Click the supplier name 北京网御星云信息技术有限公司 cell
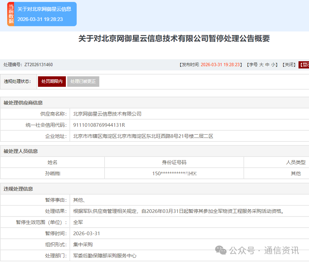The width and height of the screenshot is (309, 263). [107, 114]
